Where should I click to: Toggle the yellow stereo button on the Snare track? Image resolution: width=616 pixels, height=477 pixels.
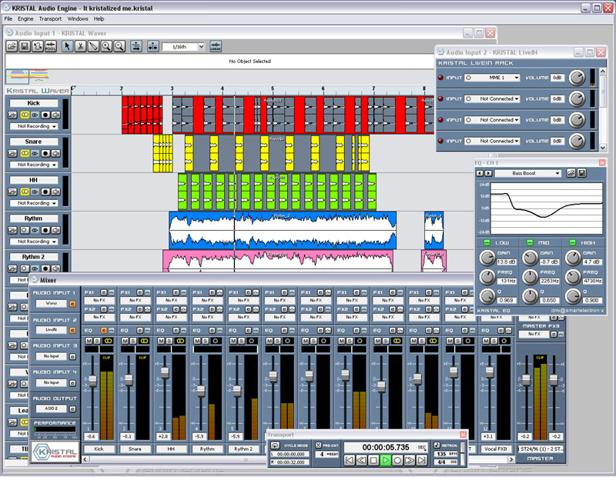pos(24,153)
